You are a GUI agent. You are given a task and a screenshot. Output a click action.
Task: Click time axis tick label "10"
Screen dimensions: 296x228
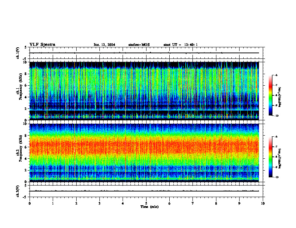[263, 203]
